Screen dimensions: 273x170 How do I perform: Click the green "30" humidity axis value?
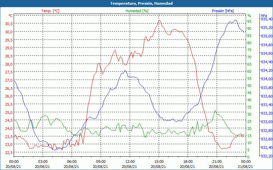point(249,114)
